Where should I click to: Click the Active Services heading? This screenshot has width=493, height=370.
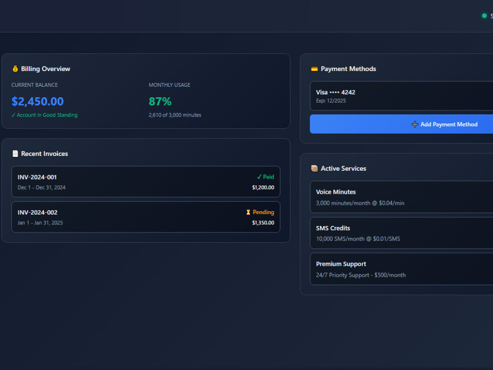(x=343, y=168)
